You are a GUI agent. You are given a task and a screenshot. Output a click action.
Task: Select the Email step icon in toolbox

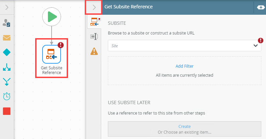[7, 38]
